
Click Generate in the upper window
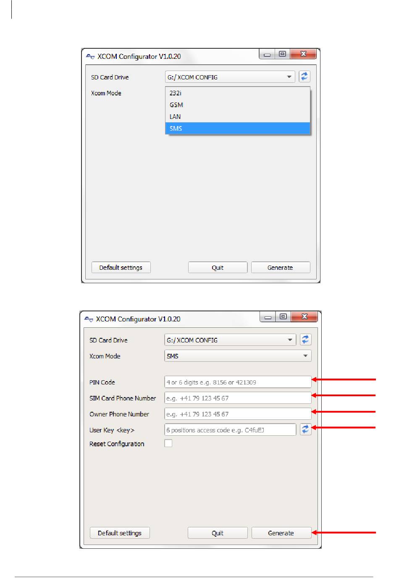pos(281,268)
